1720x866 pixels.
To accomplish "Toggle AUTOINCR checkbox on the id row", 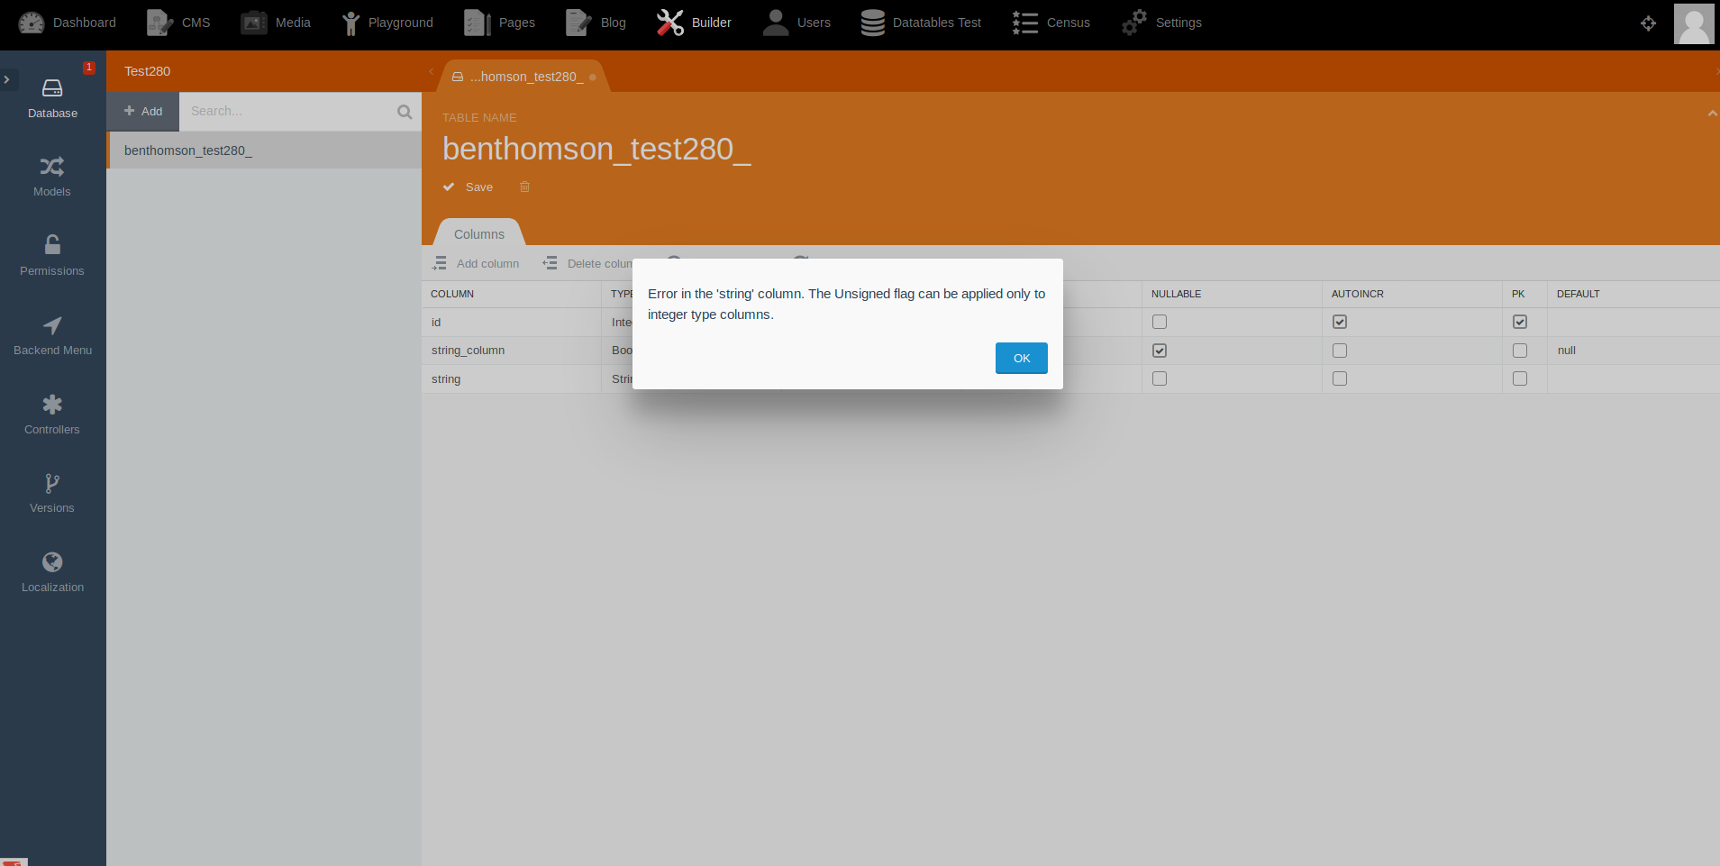I will [x=1340, y=322].
